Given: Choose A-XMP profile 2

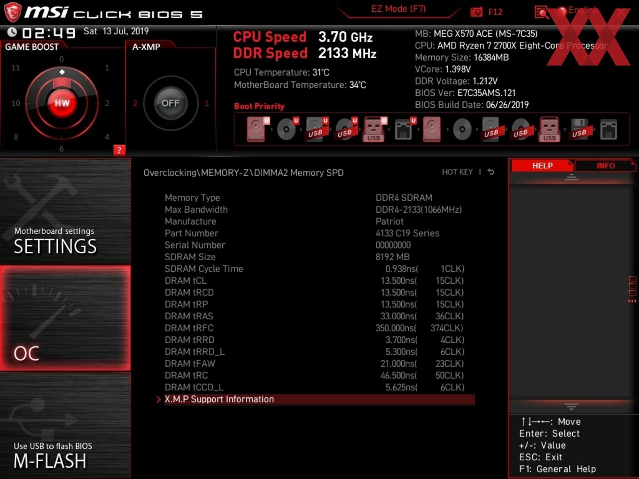Looking at the screenshot, I should (135, 103).
